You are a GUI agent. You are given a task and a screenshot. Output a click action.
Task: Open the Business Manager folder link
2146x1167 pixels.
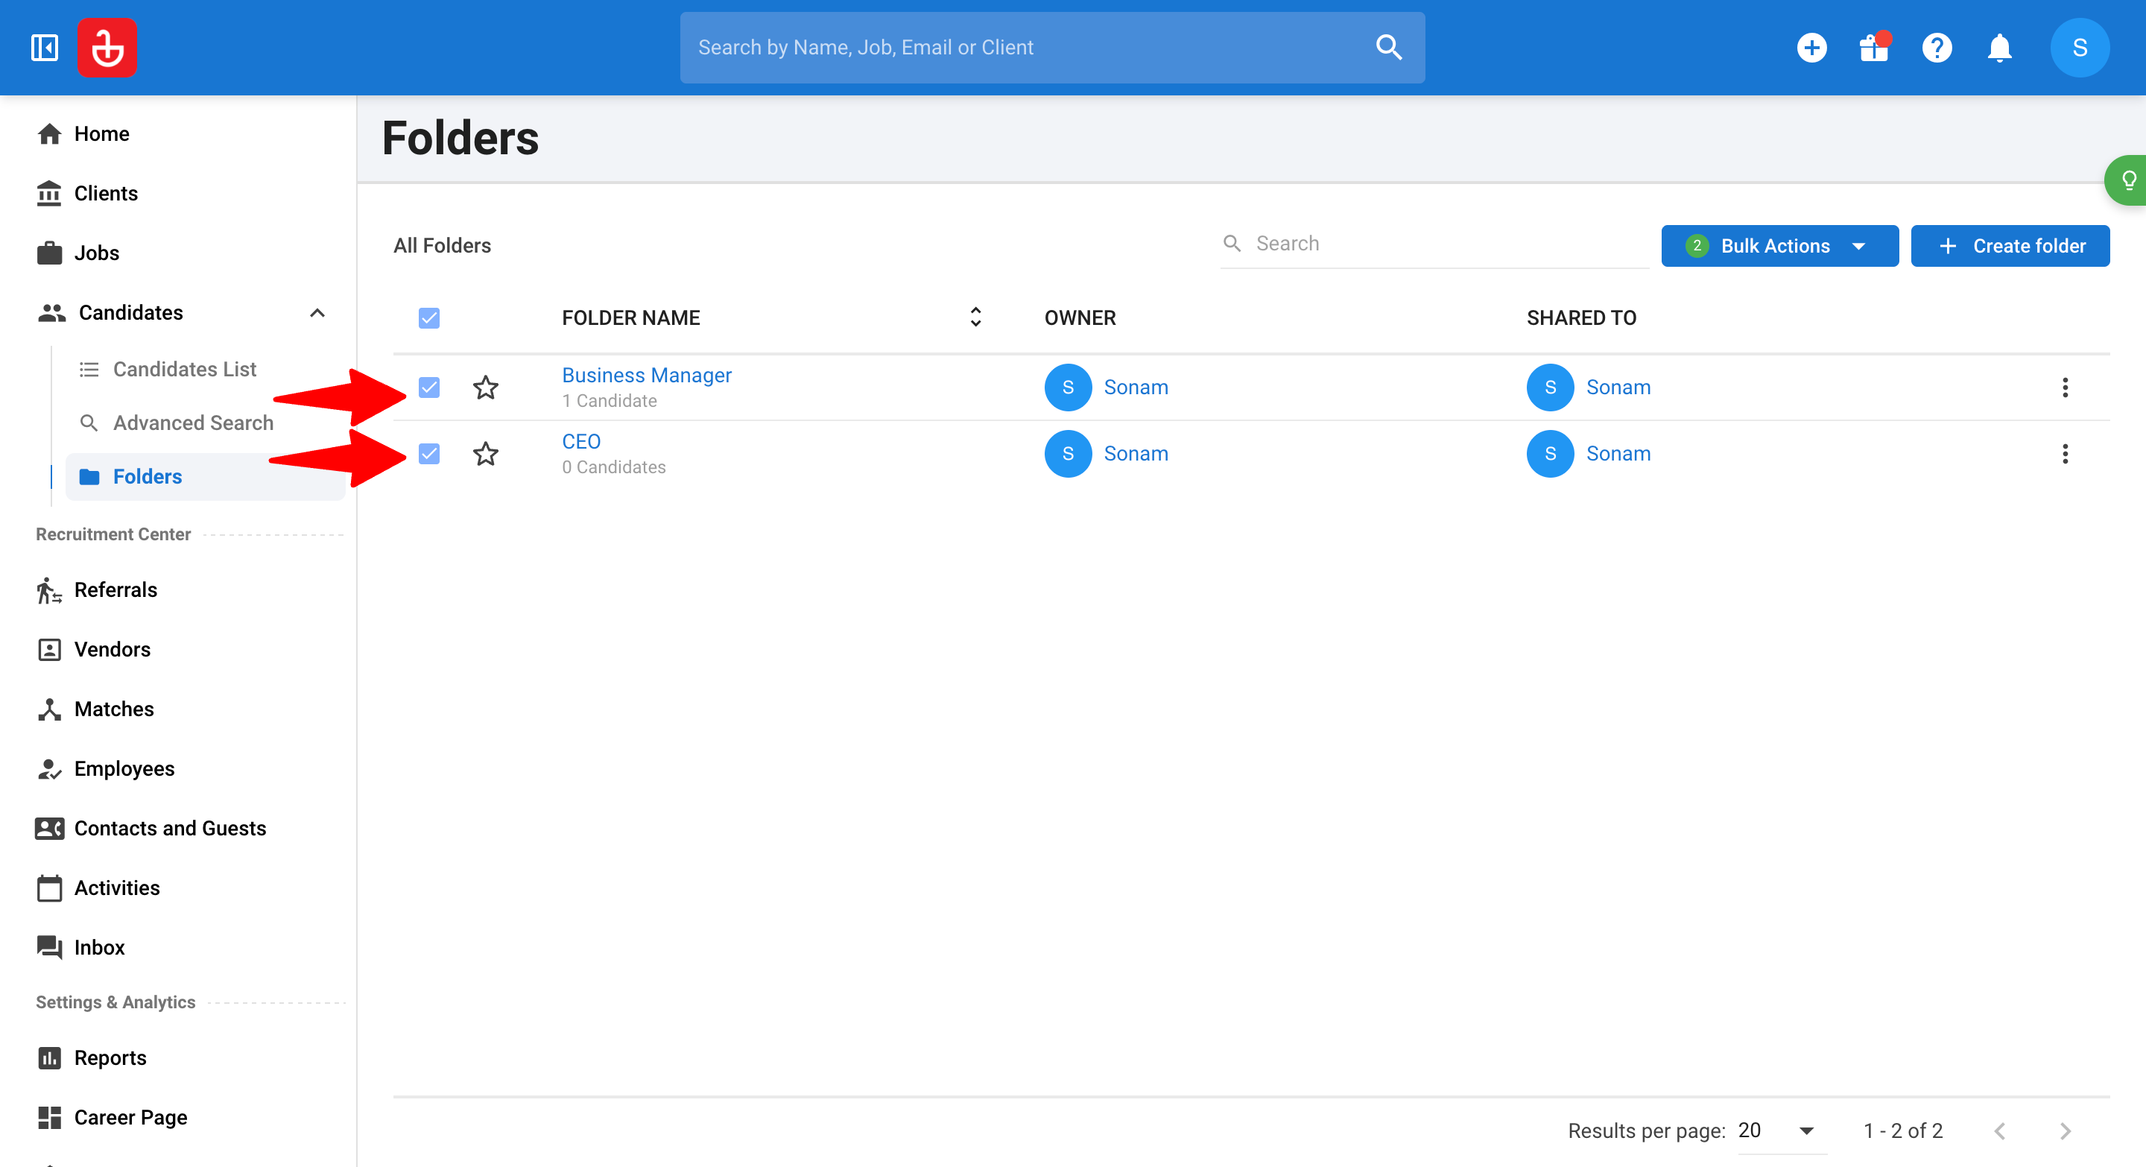click(647, 375)
